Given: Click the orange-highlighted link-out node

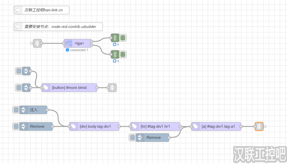Looking at the screenshot, I should pyautogui.click(x=259, y=126).
